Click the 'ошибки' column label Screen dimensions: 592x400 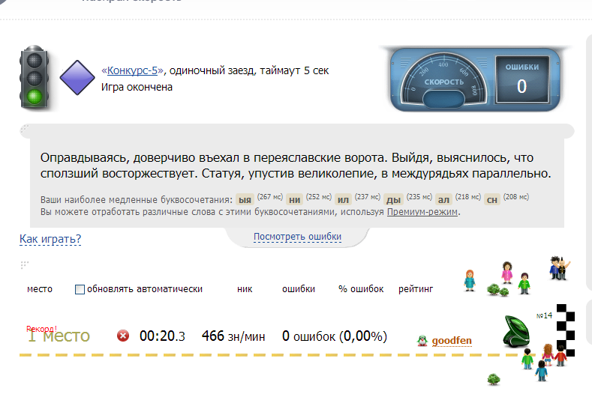[299, 289]
